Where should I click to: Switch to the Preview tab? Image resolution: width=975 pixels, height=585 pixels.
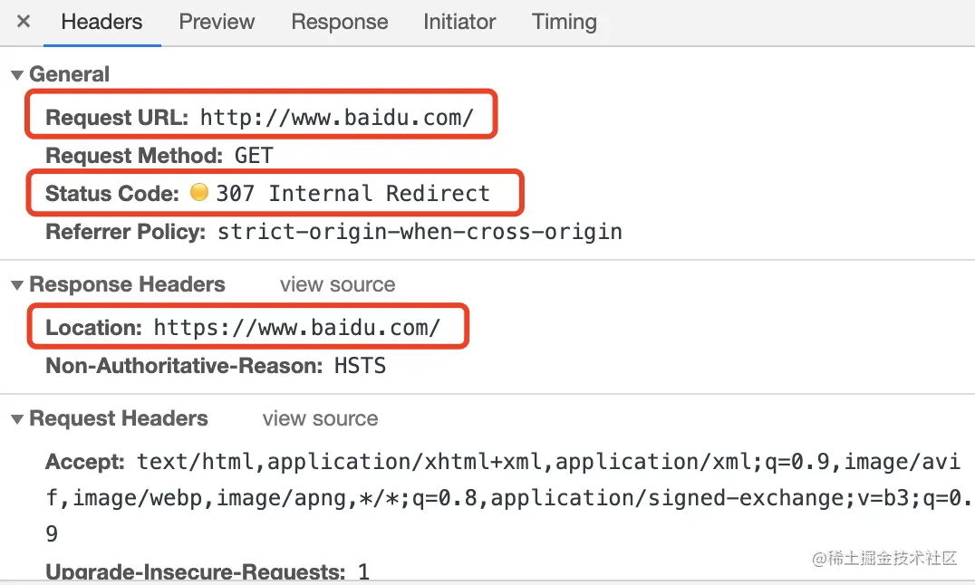pyautogui.click(x=217, y=22)
